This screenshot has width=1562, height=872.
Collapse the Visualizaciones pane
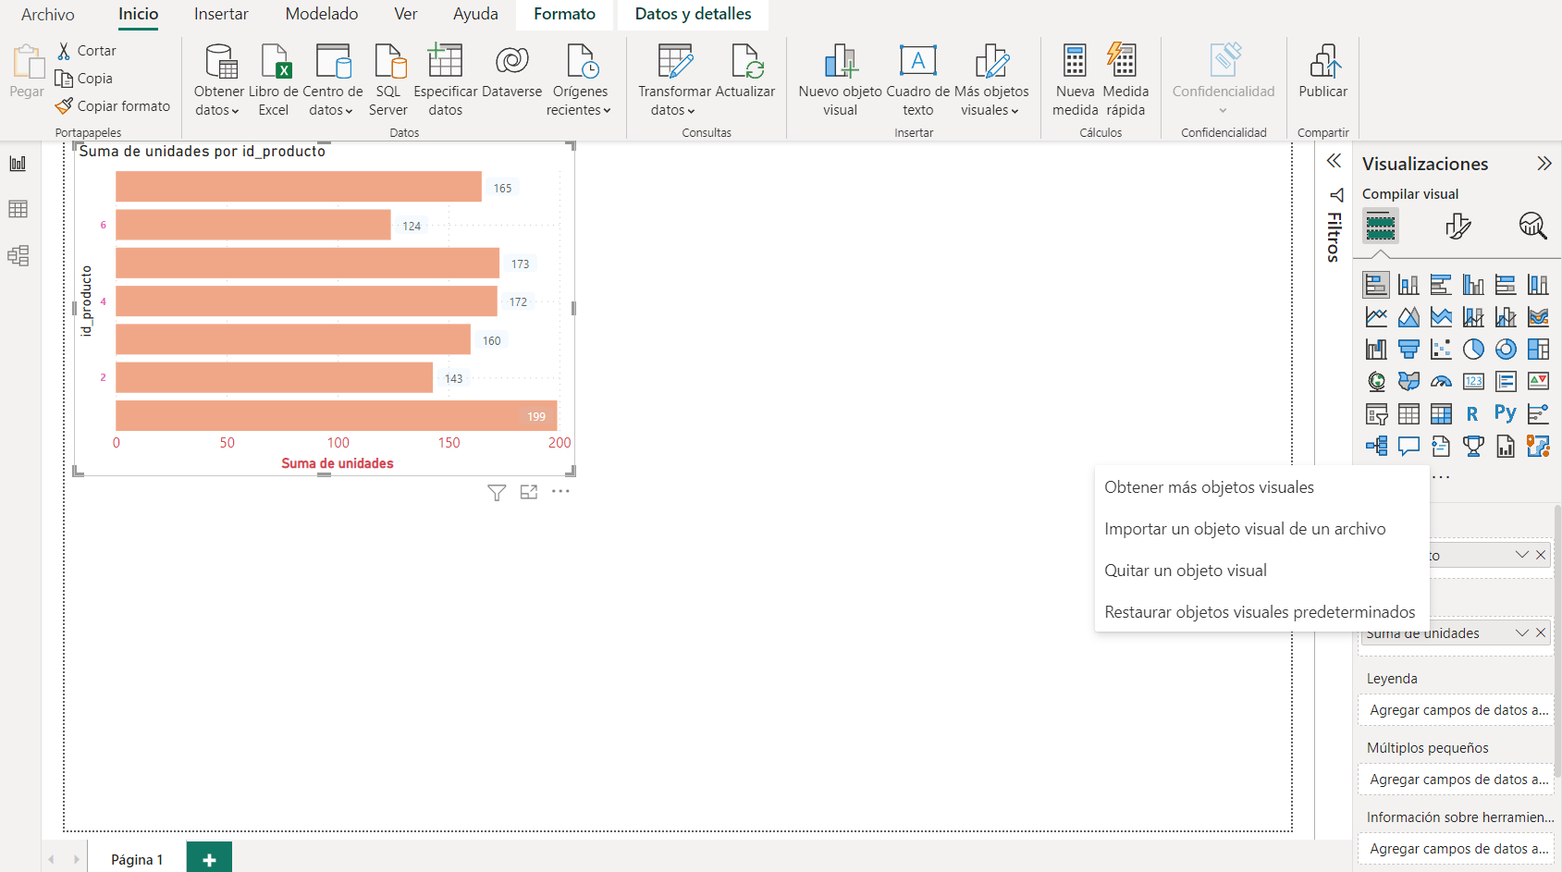tap(1544, 164)
